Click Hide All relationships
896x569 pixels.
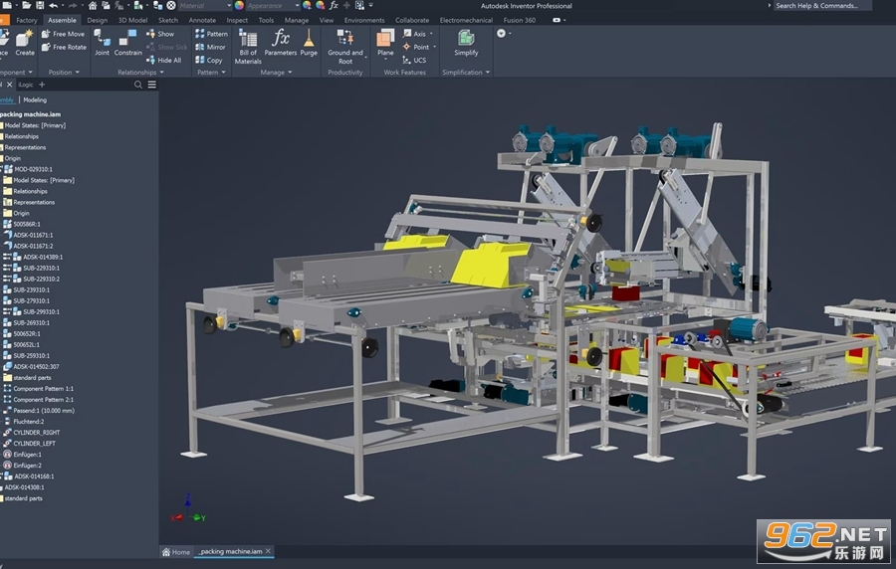(164, 60)
